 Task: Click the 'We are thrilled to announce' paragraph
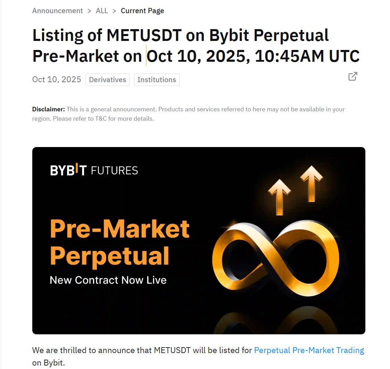point(142,350)
